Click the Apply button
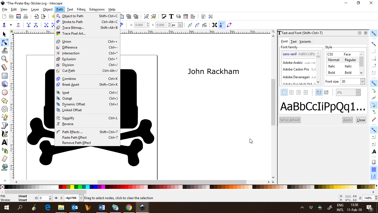Viewport: 378px width, 213px height. tap(348, 120)
